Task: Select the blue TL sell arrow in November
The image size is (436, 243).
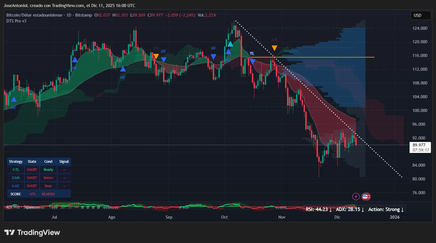Action: [x=252, y=61]
